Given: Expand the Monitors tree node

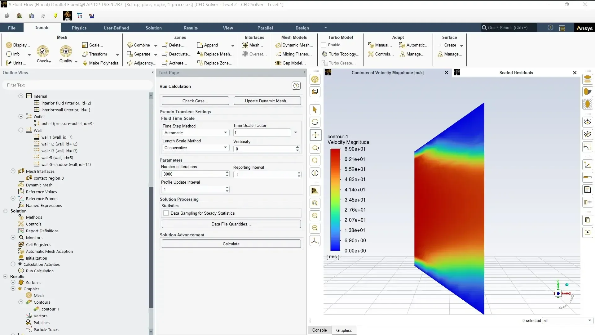Looking at the screenshot, I should (13, 238).
